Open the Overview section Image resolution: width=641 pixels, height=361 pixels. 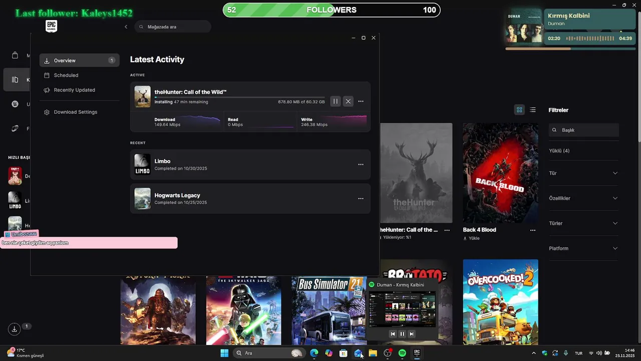tap(79, 60)
